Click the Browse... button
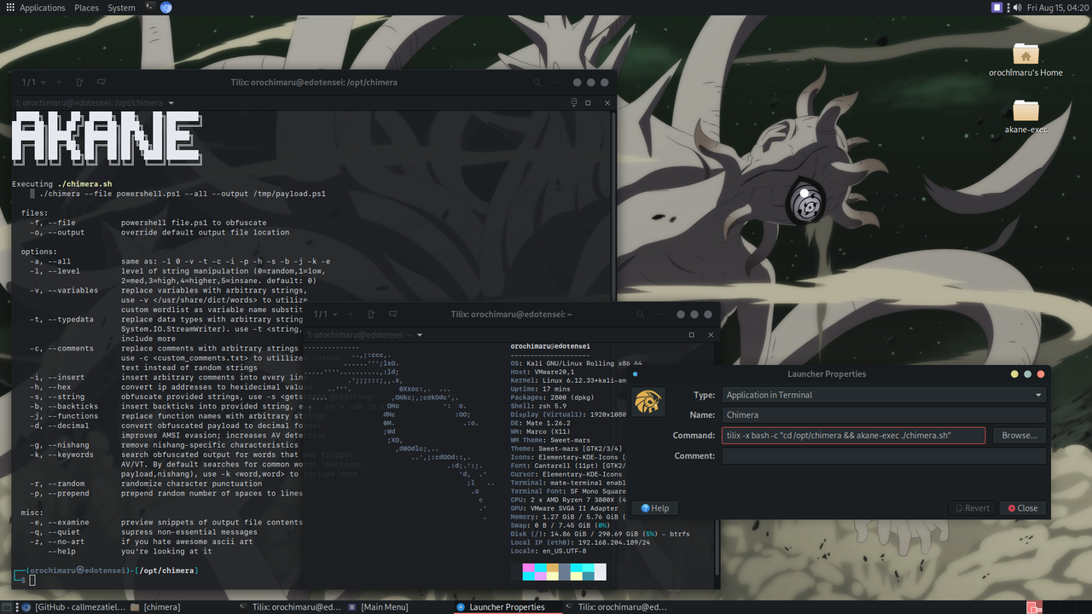 coord(1019,436)
